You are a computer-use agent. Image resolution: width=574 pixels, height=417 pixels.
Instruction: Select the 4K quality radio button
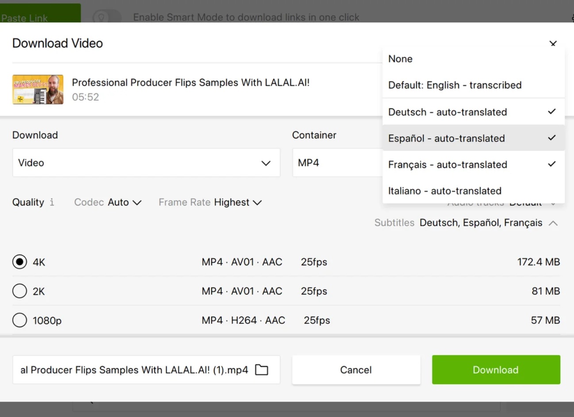[19, 262]
